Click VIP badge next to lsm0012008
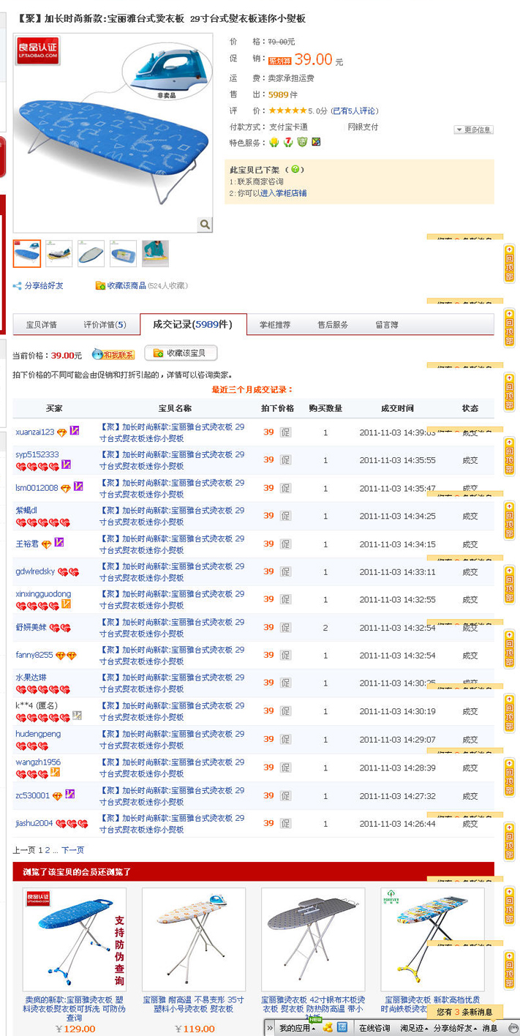Screen dimensions: 520x1036 (78, 487)
